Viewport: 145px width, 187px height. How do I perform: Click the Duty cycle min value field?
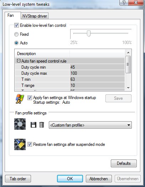[x=97, y=67]
